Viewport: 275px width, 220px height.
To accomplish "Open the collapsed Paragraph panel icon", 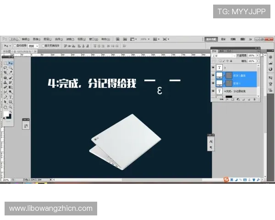I will tap(211, 148).
